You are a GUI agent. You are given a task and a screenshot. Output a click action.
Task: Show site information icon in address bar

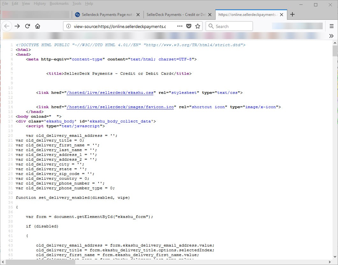[69, 26]
